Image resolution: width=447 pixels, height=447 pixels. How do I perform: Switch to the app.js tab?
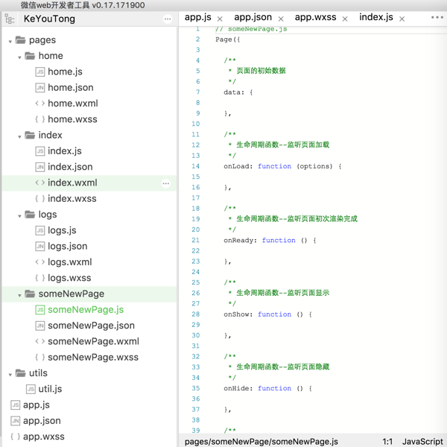pyautogui.click(x=198, y=17)
